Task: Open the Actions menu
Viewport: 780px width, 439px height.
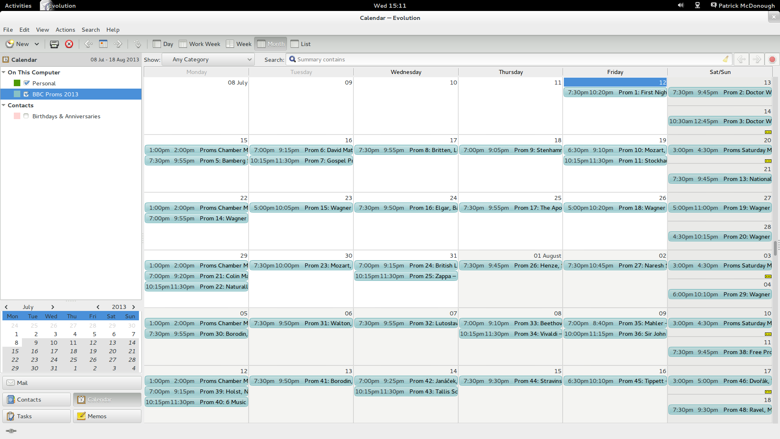Action: 65,30
